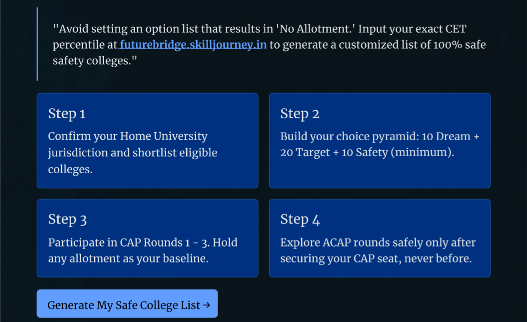
Task: Select the Step 4 heading
Action: (x=300, y=219)
